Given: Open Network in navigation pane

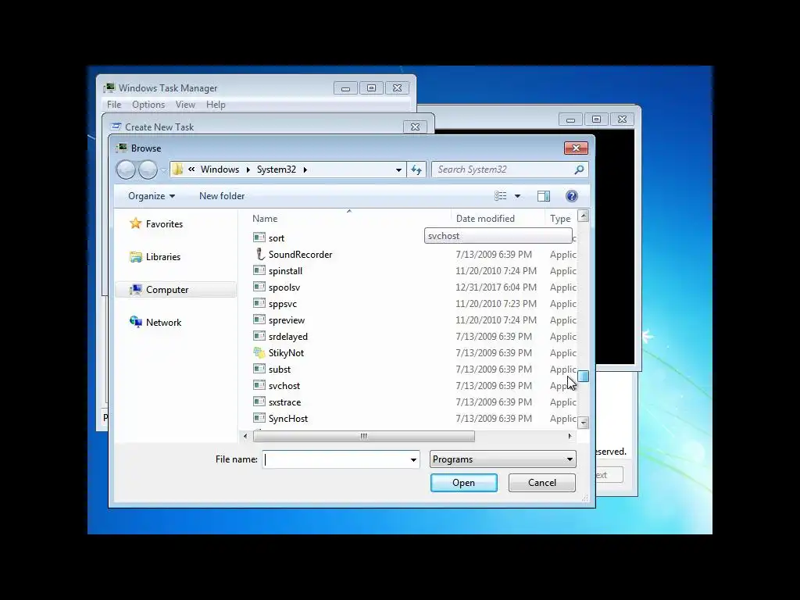Looking at the screenshot, I should 164,322.
